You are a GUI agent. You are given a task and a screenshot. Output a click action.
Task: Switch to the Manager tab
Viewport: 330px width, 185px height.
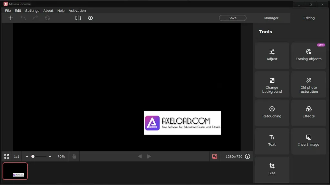click(271, 18)
